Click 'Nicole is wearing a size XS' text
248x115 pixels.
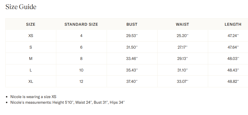35,97
